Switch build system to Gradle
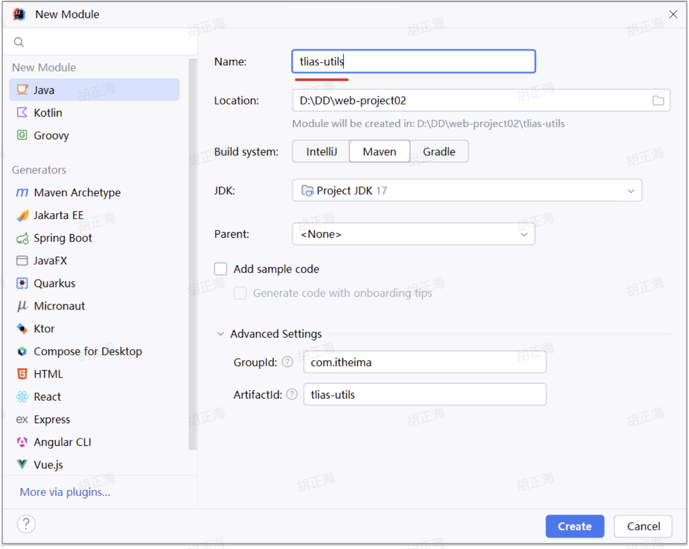689x549 pixels. point(439,152)
